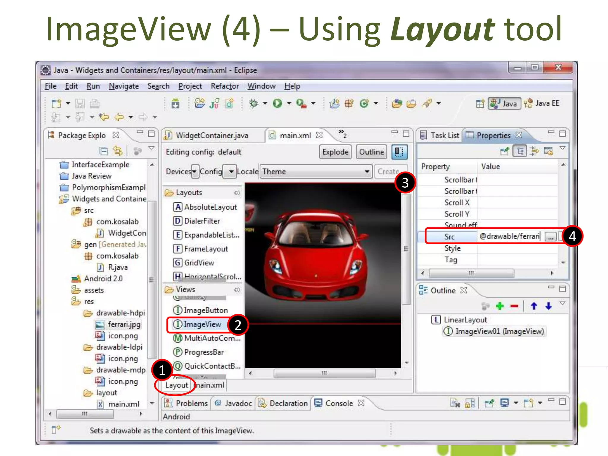Image resolution: width=608 pixels, height=456 pixels.
Task: Open the Problems tab
Action: pyautogui.click(x=186, y=403)
